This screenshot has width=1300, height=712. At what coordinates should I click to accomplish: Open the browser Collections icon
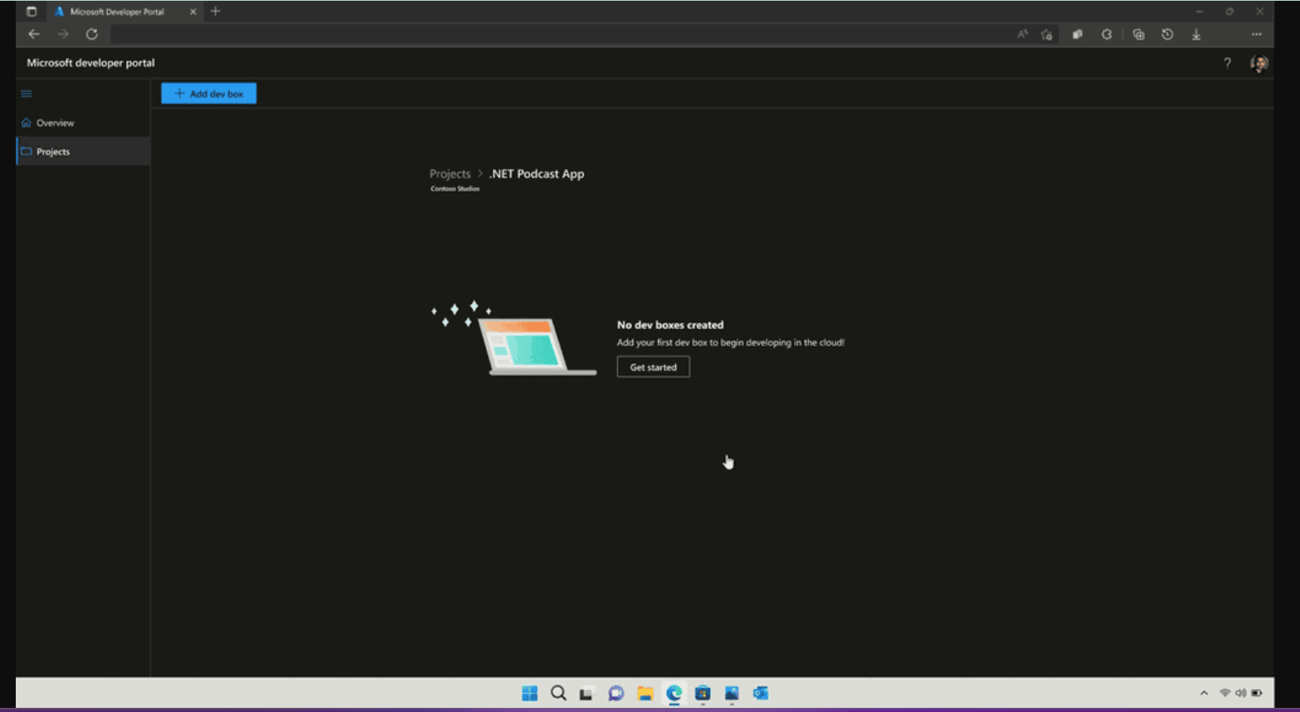(x=1078, y=34)
